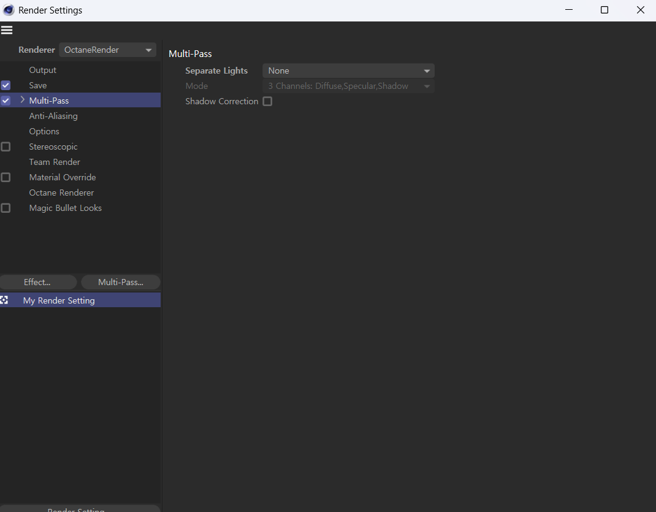This screenshot has width=656, height=512.
Task: Open the Anti-Aliasing settings
Action: (x=53, y=116)
